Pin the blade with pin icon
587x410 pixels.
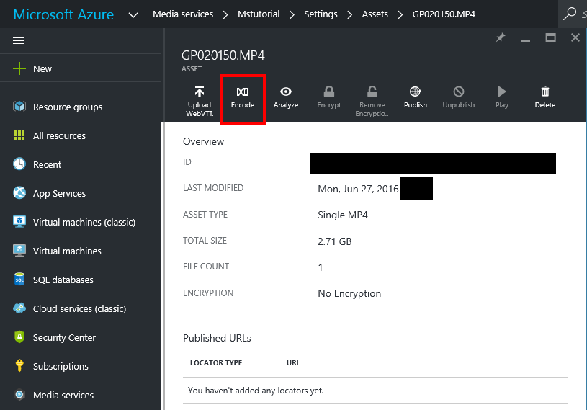500,37
